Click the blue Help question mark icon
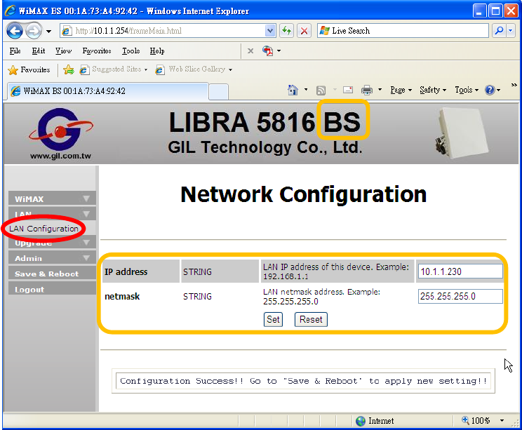Image resolution: width=522 pixels, height=430 pixels. pos(490,90)
